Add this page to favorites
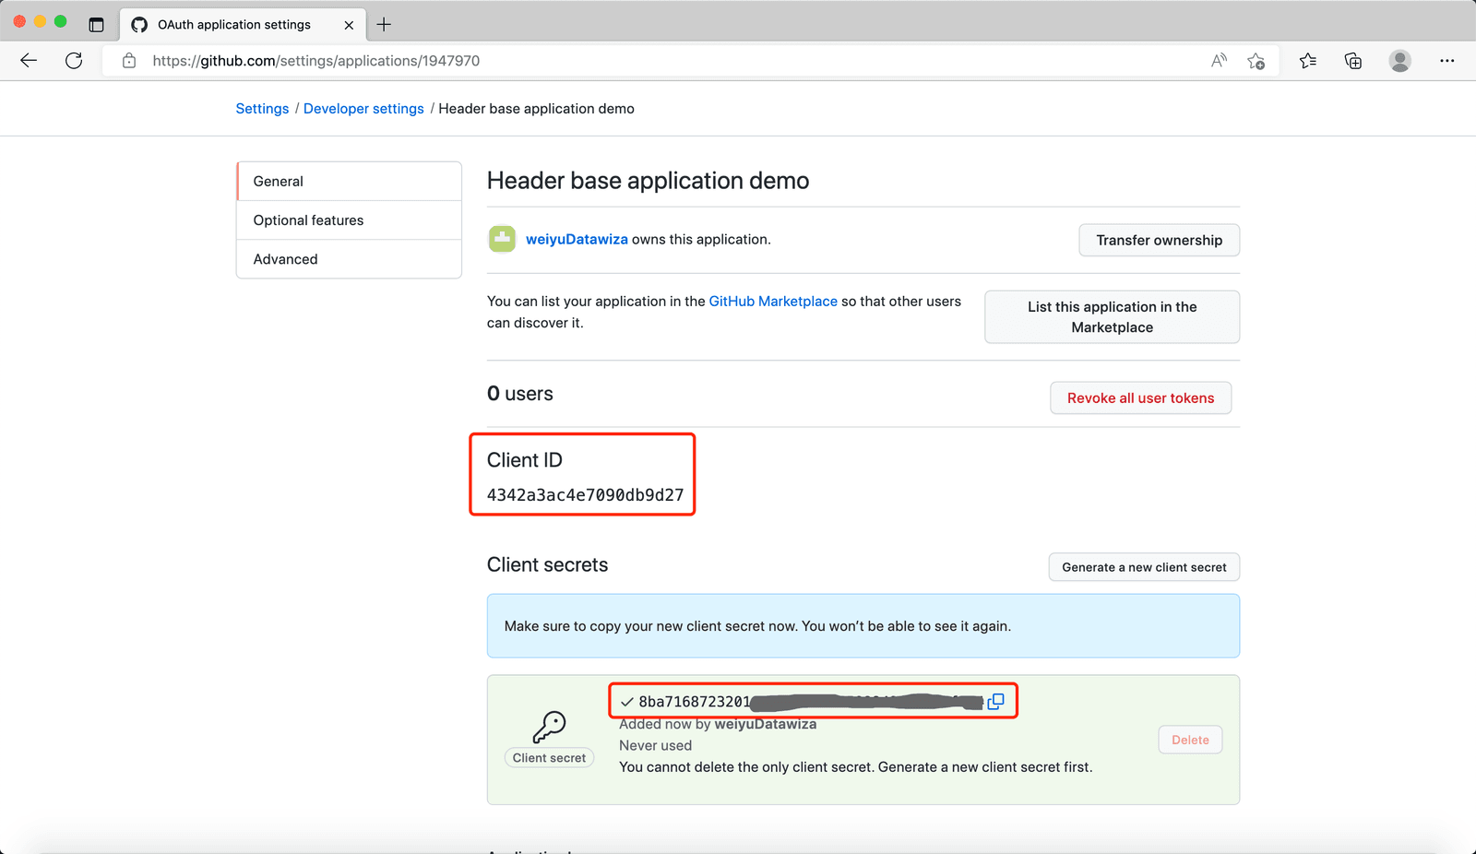The image size is (1476, 854). pyautogui.click(x=1256, y=61)
